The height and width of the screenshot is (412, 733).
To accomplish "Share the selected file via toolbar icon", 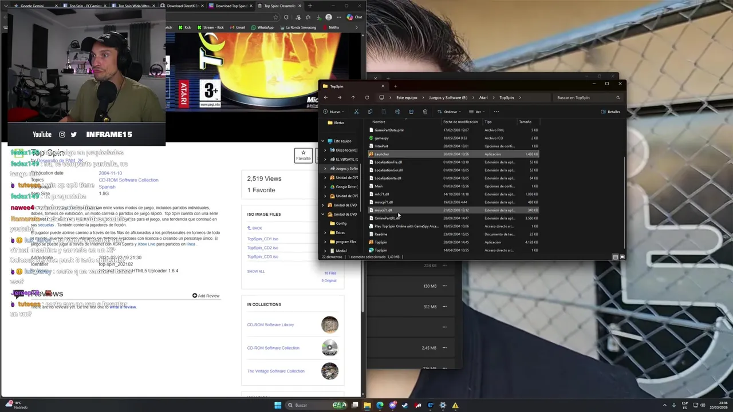I will pos(411,112).
